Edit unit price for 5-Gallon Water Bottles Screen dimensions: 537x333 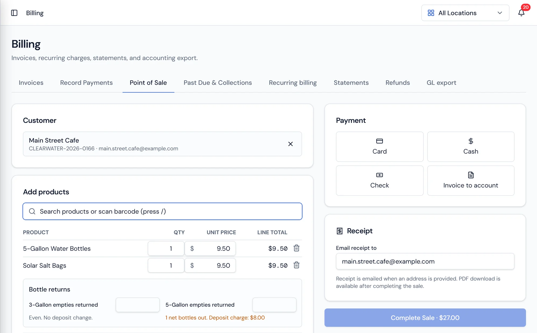pyautogui.click(x=210, y=248)
